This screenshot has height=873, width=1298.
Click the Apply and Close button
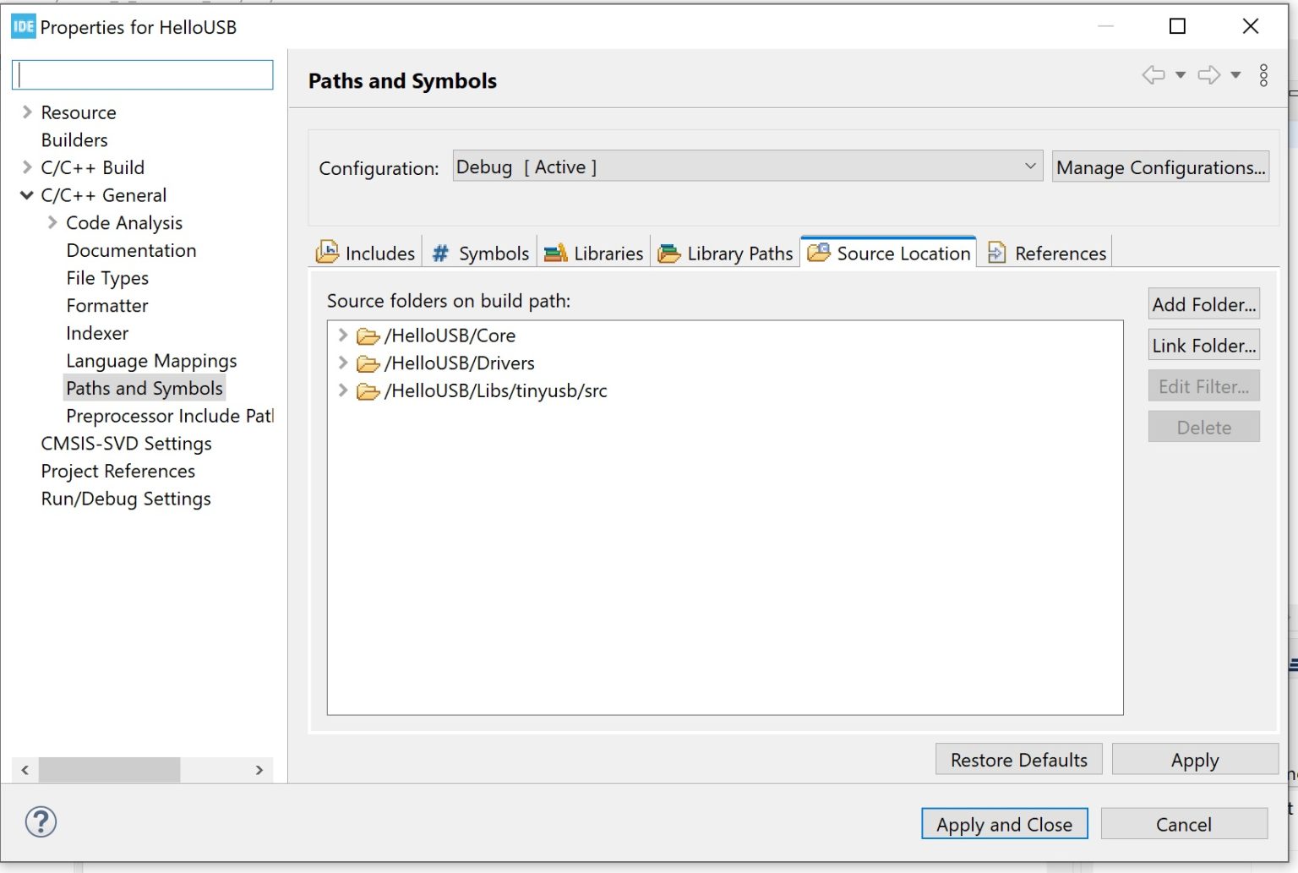pos(1004,824)
